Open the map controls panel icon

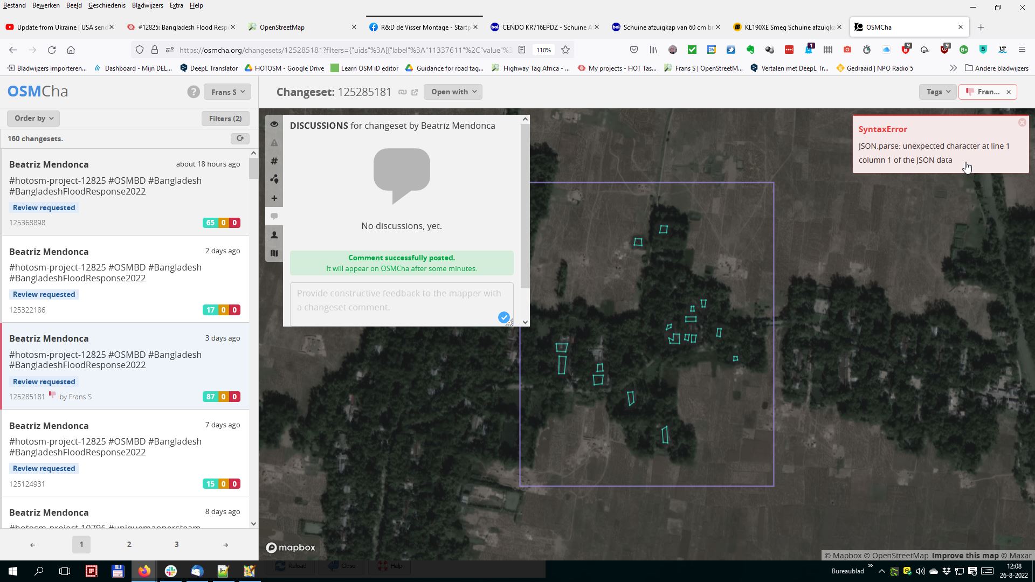click(x=274, y=253)
